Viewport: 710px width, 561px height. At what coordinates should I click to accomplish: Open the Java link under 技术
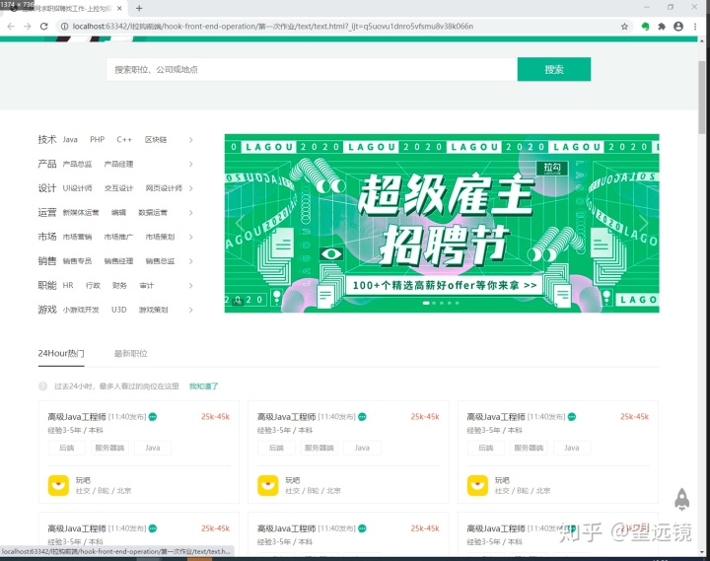point(70,139)
